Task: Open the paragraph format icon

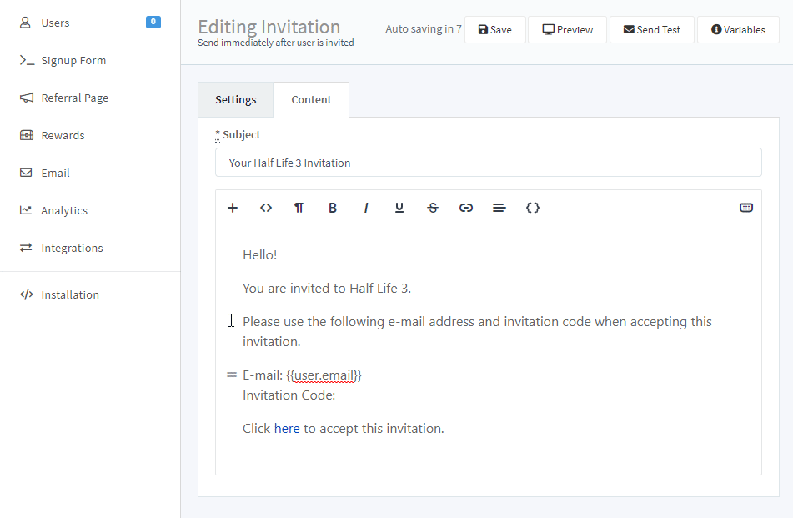Action: pyautogui.click(x=299, y=208)
